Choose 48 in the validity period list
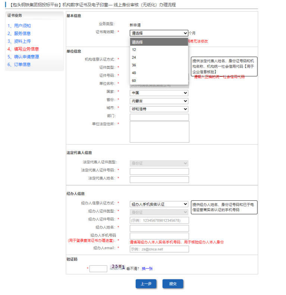The height and width of the screenshot is (295, 286). (x=158, y=73)
